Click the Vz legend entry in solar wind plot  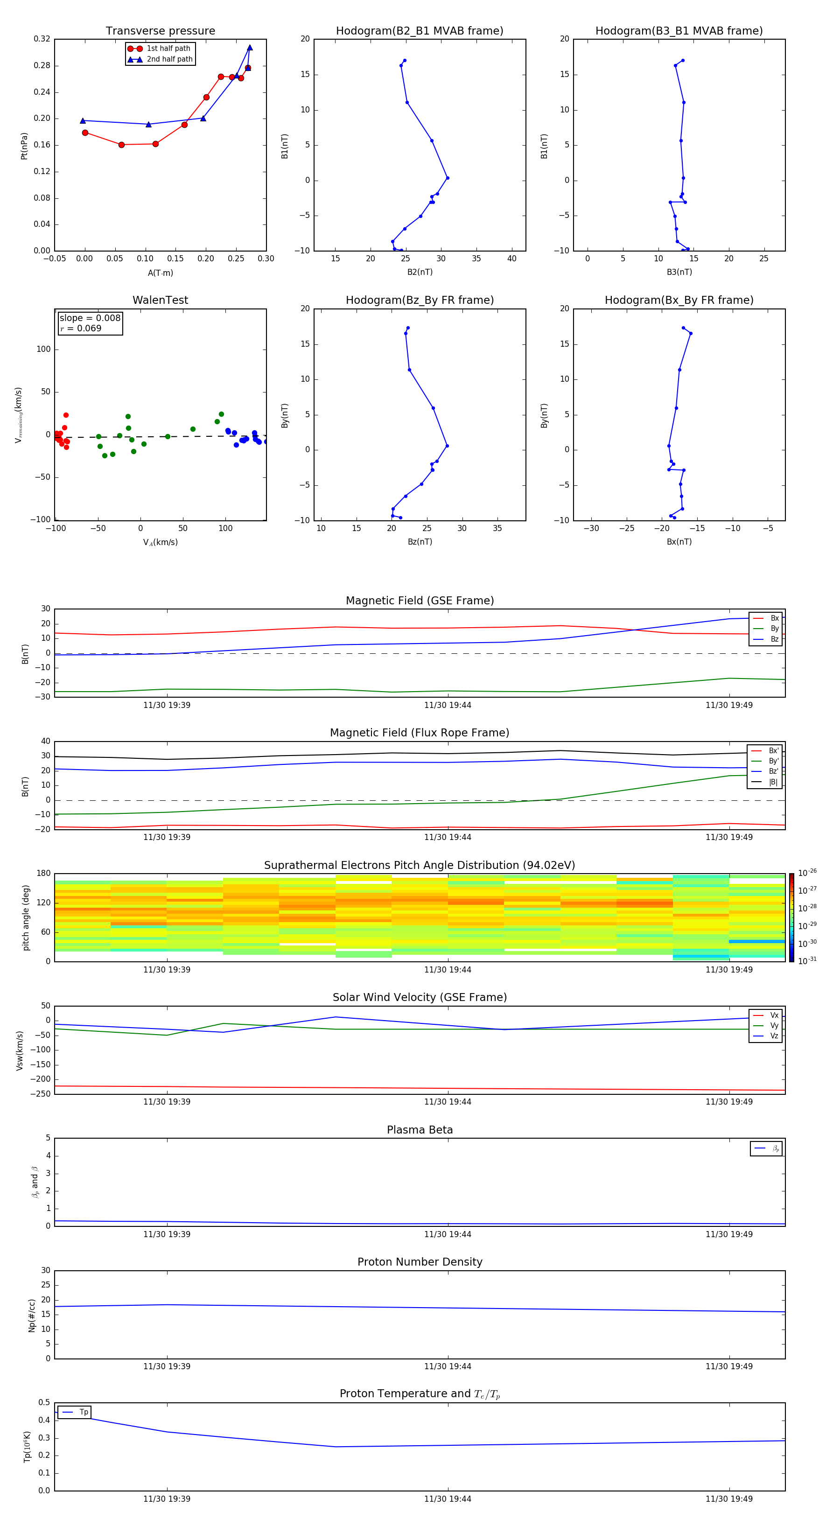click(x=766, y=1036)
